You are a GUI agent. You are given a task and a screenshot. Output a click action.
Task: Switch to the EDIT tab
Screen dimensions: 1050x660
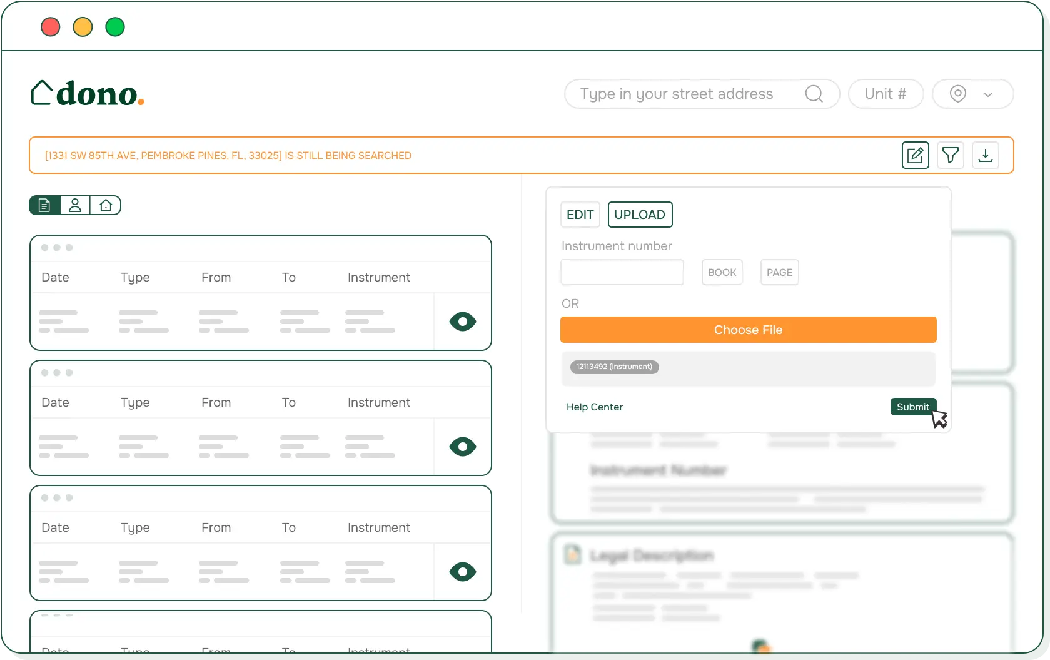coord(580,214)
